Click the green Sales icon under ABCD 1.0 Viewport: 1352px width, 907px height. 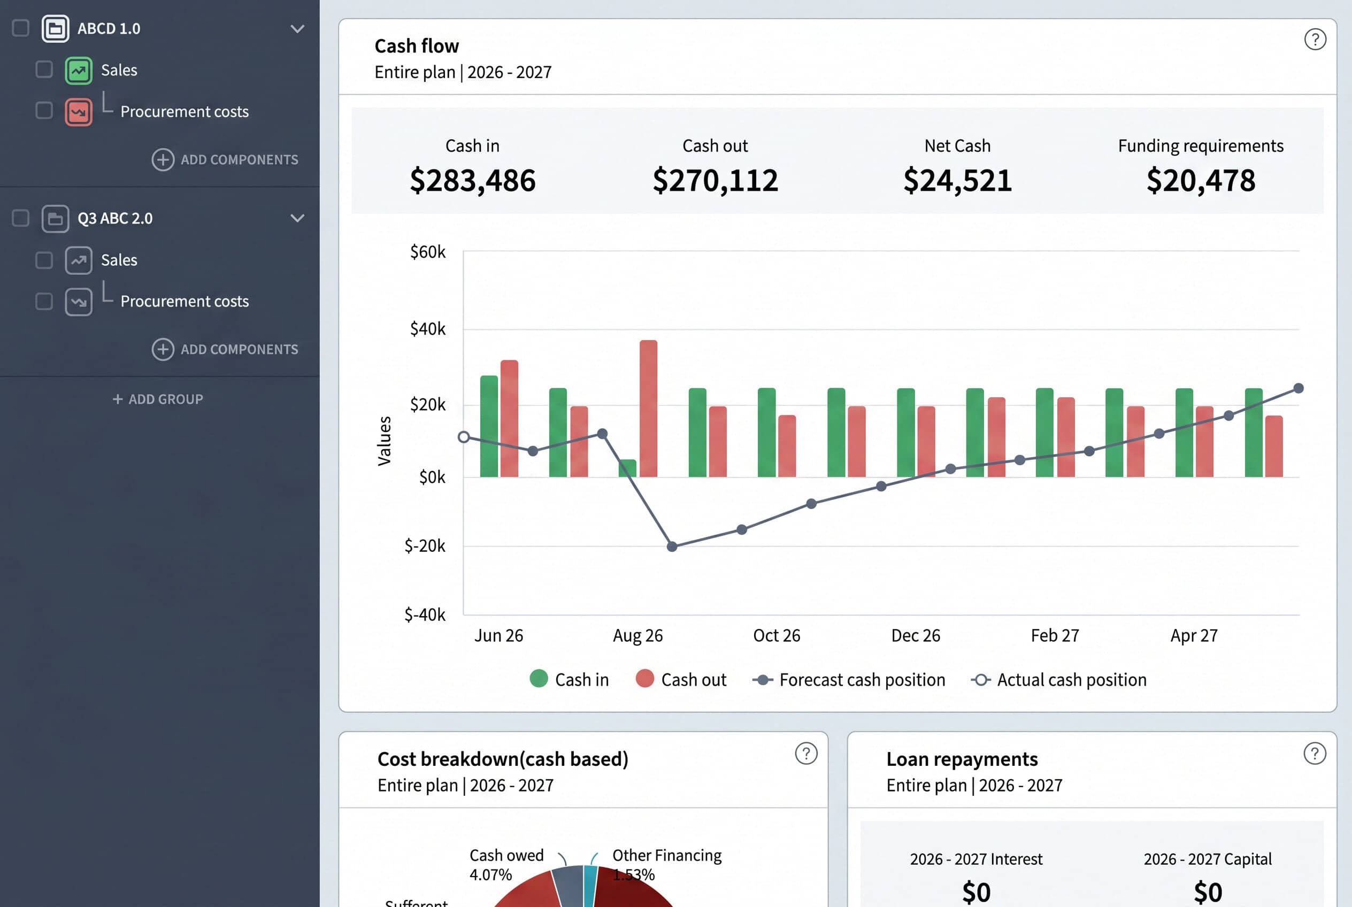pos(79,70)
